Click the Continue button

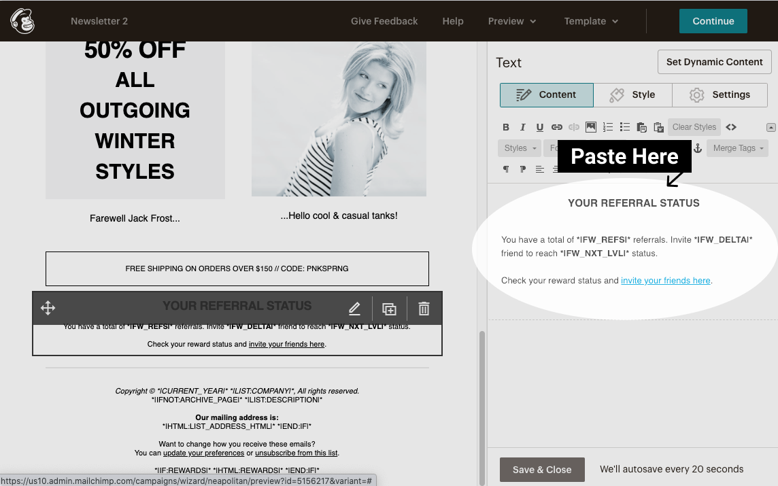(x=713, y=21)
